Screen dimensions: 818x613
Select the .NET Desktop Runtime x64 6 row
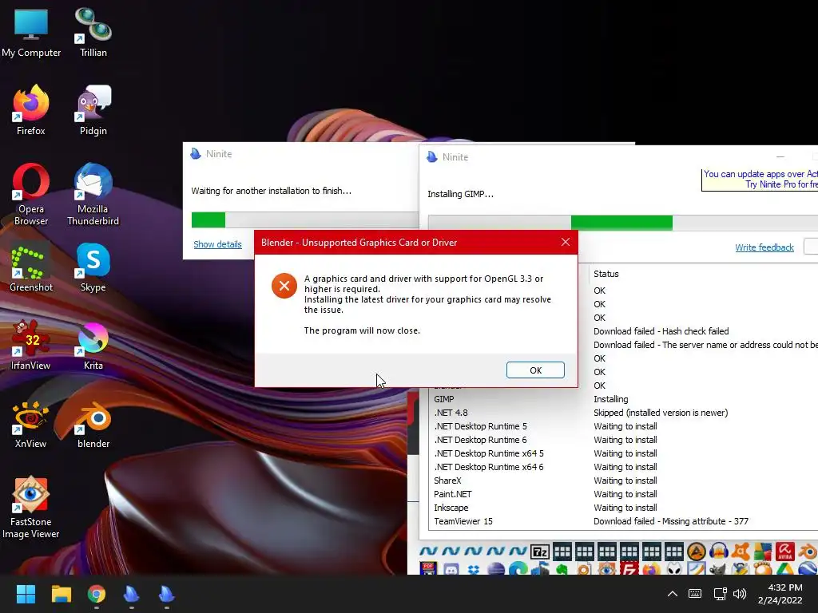[623, 466]
